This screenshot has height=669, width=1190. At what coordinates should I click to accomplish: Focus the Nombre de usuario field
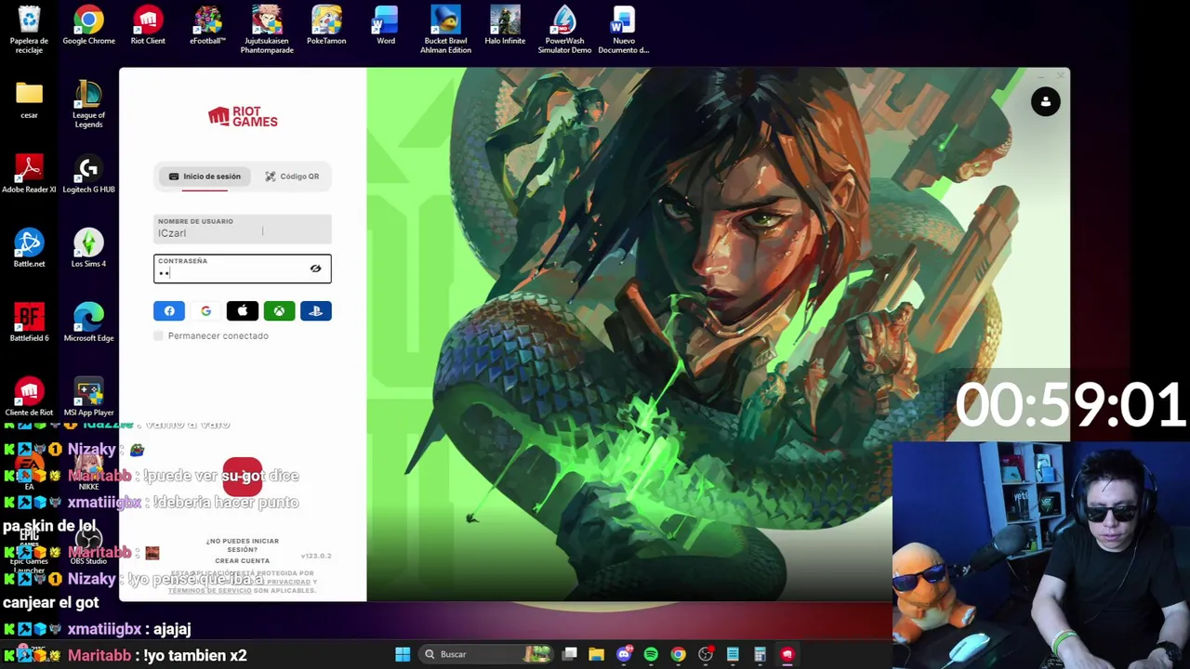(x=243, y=229)
